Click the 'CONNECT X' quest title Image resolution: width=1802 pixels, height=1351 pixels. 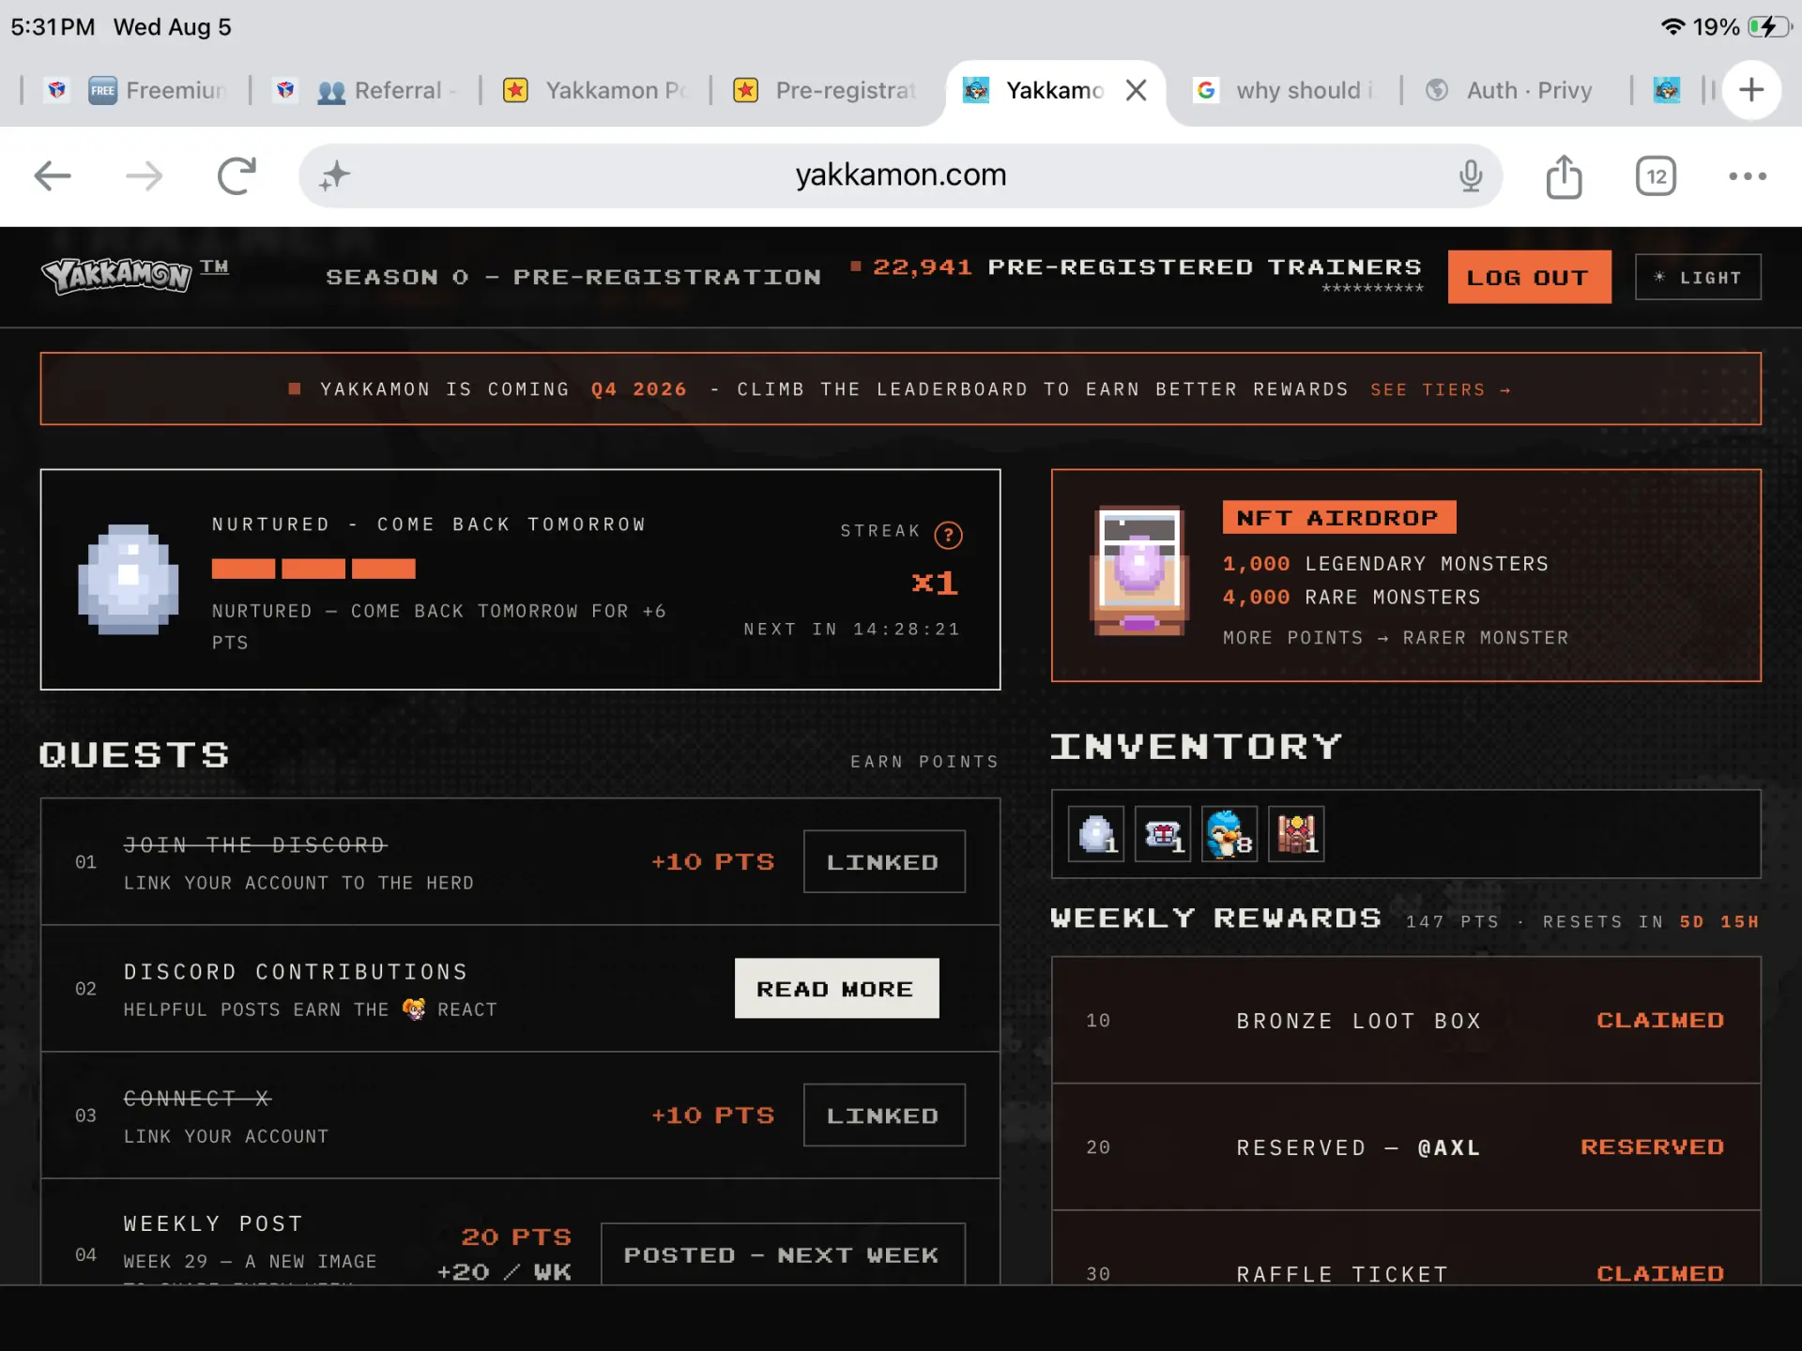pos(197,1098)
